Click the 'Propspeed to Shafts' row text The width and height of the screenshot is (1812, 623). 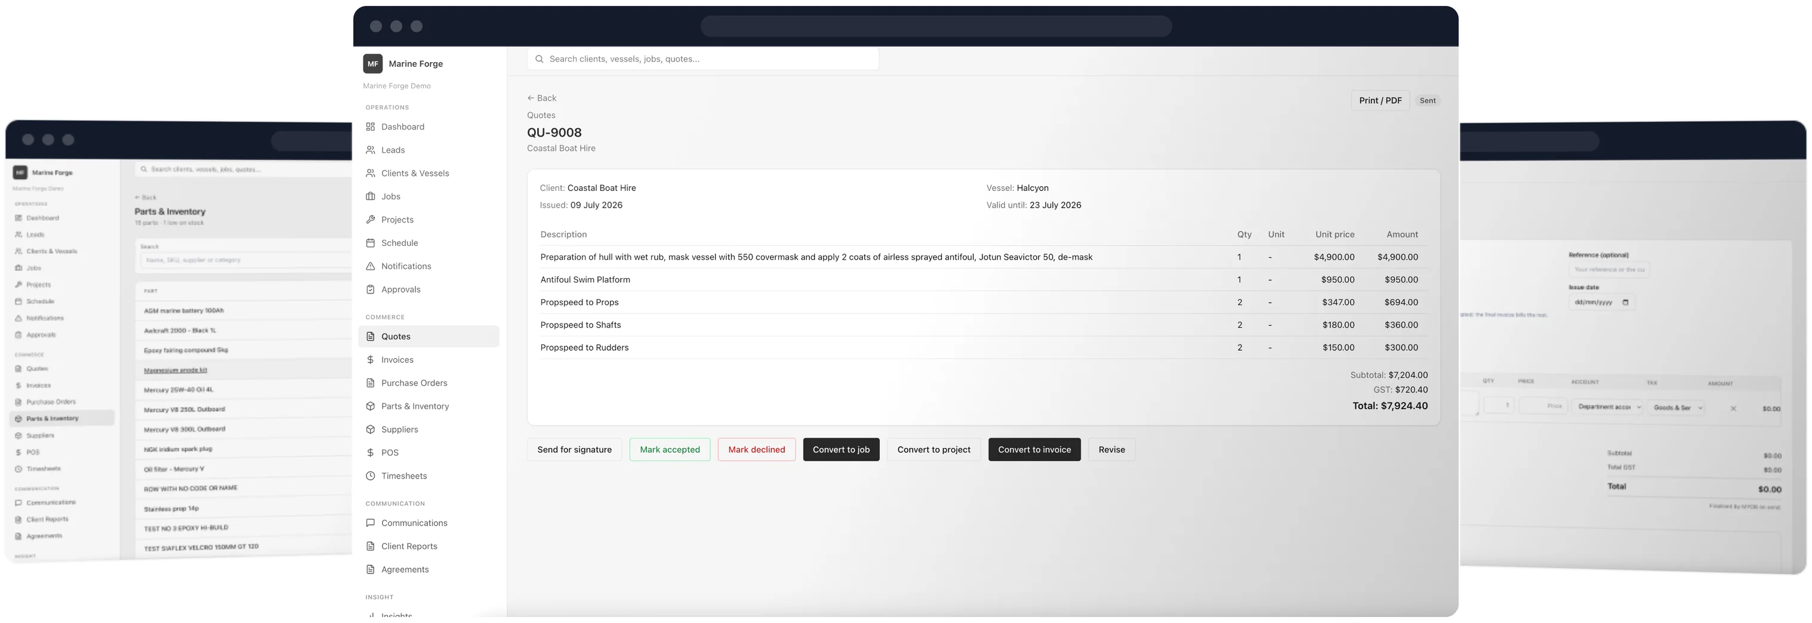(x=580, y=325)
